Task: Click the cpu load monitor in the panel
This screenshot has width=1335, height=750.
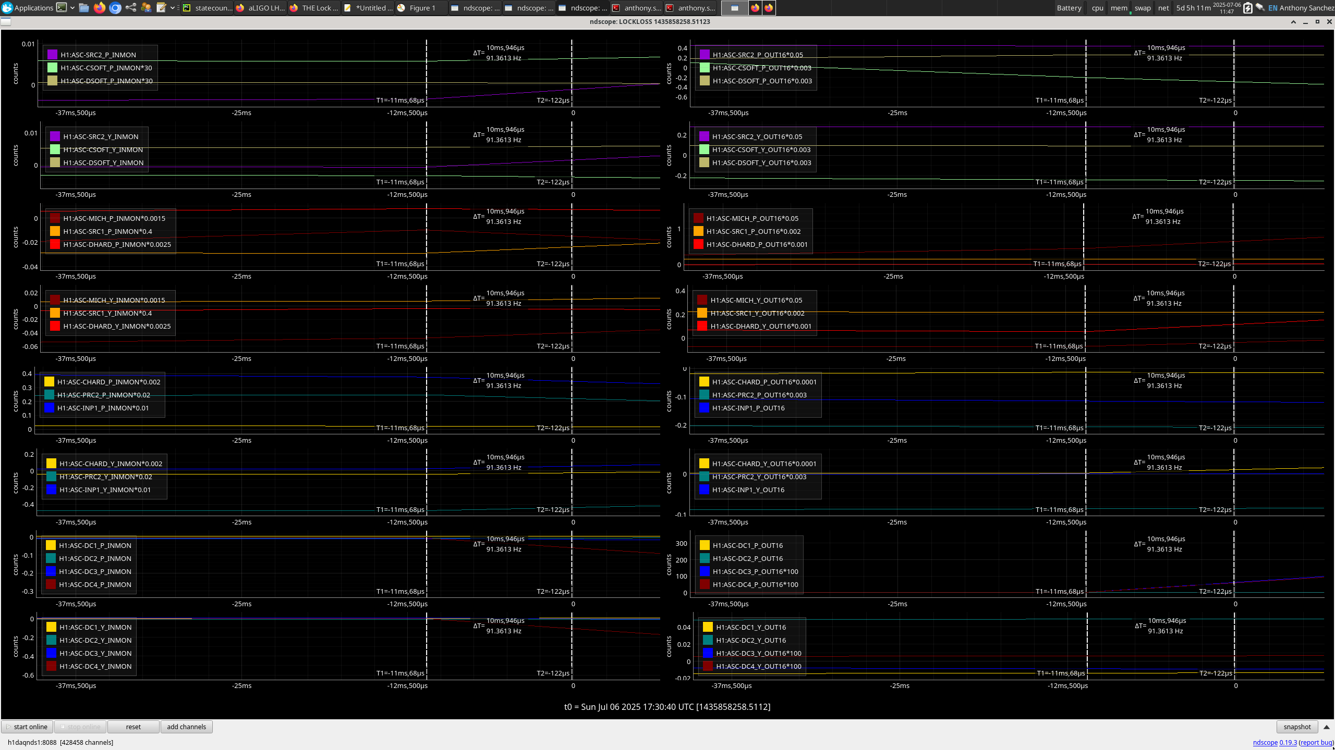Action: [x=1097, y=8]
